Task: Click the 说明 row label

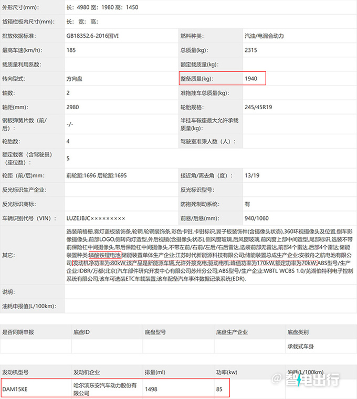Action: (8, 292)
